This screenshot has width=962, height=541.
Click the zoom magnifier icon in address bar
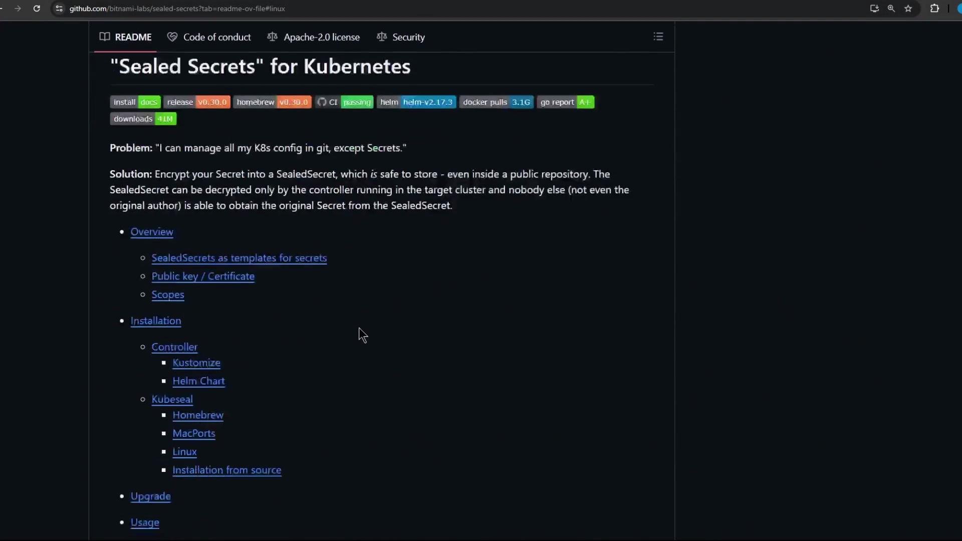tap(891, 9)
